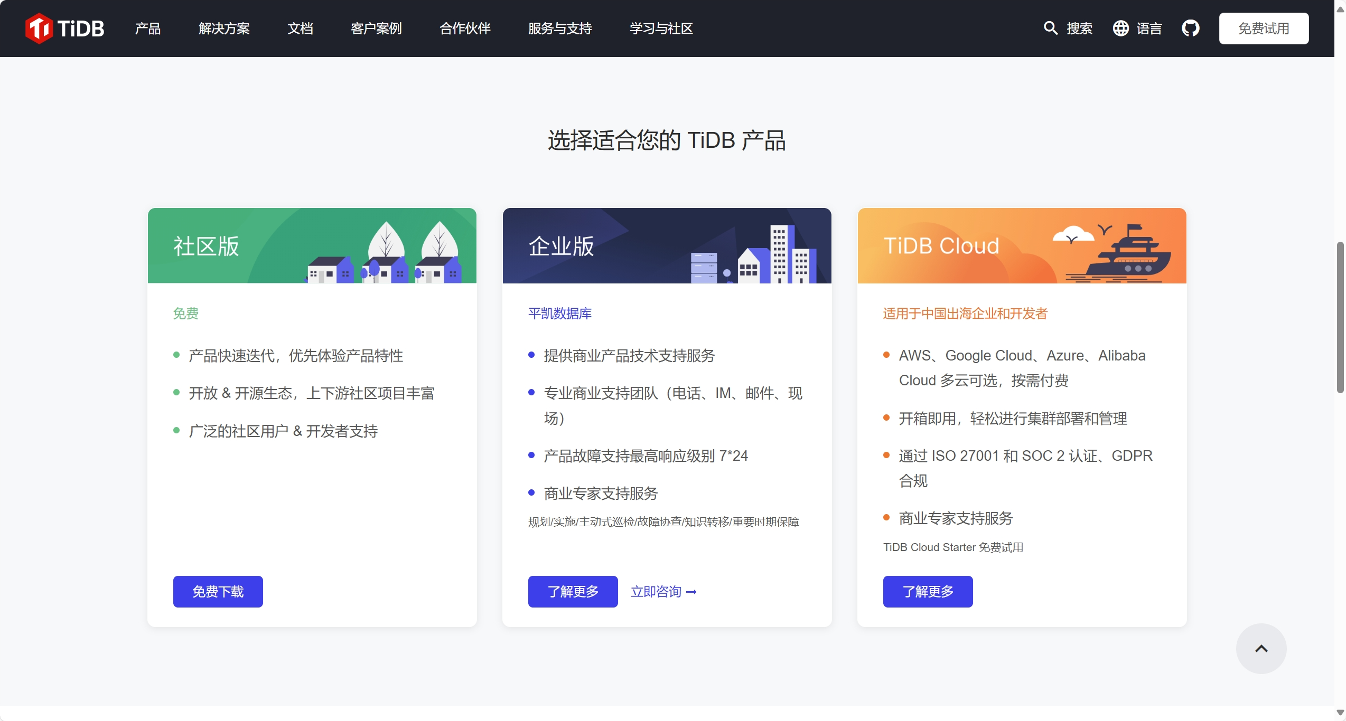Click the 产品故障支持最高响应级别 7*24 bullet
This screenshot has width=1346, height=721.
646,456
